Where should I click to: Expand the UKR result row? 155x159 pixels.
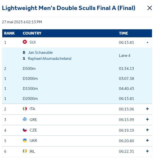(147, 140)
